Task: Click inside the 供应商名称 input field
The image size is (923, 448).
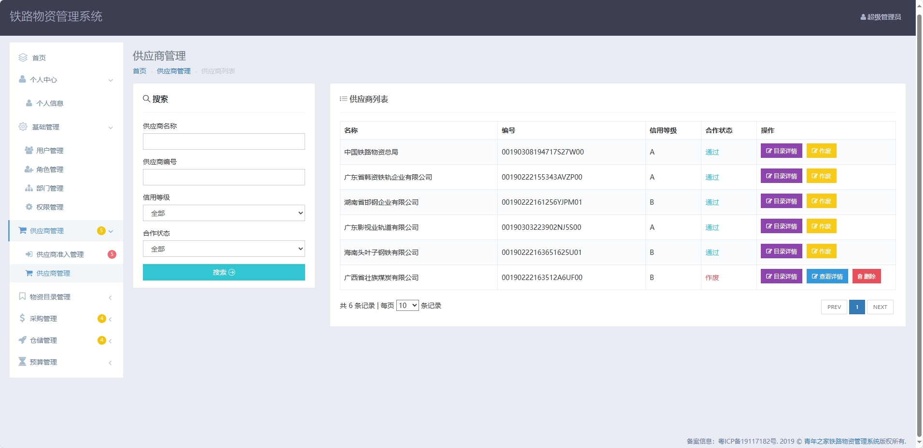Action: pos(224,141)
